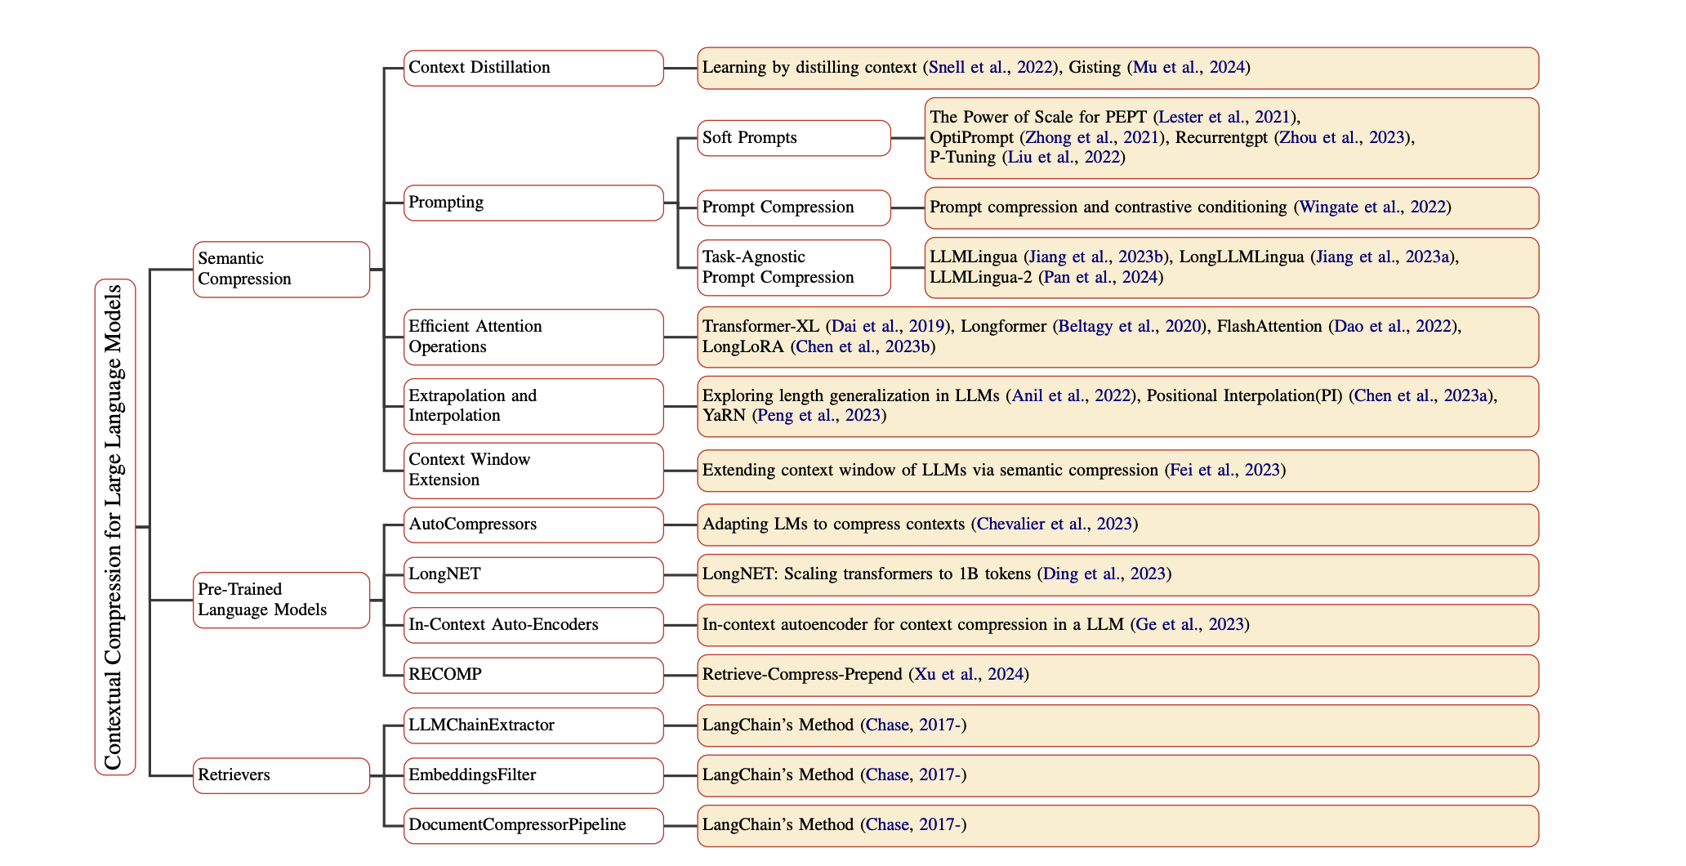Select the word 'FlashAttention'
The width and height of the screenshot is (1686, 866).
pyautogui.click(x=1269, y=327)
